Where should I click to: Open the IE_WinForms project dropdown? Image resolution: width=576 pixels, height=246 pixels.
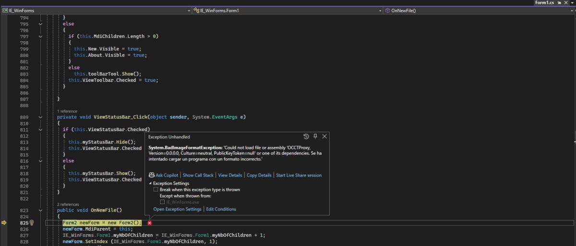(96, 10)
